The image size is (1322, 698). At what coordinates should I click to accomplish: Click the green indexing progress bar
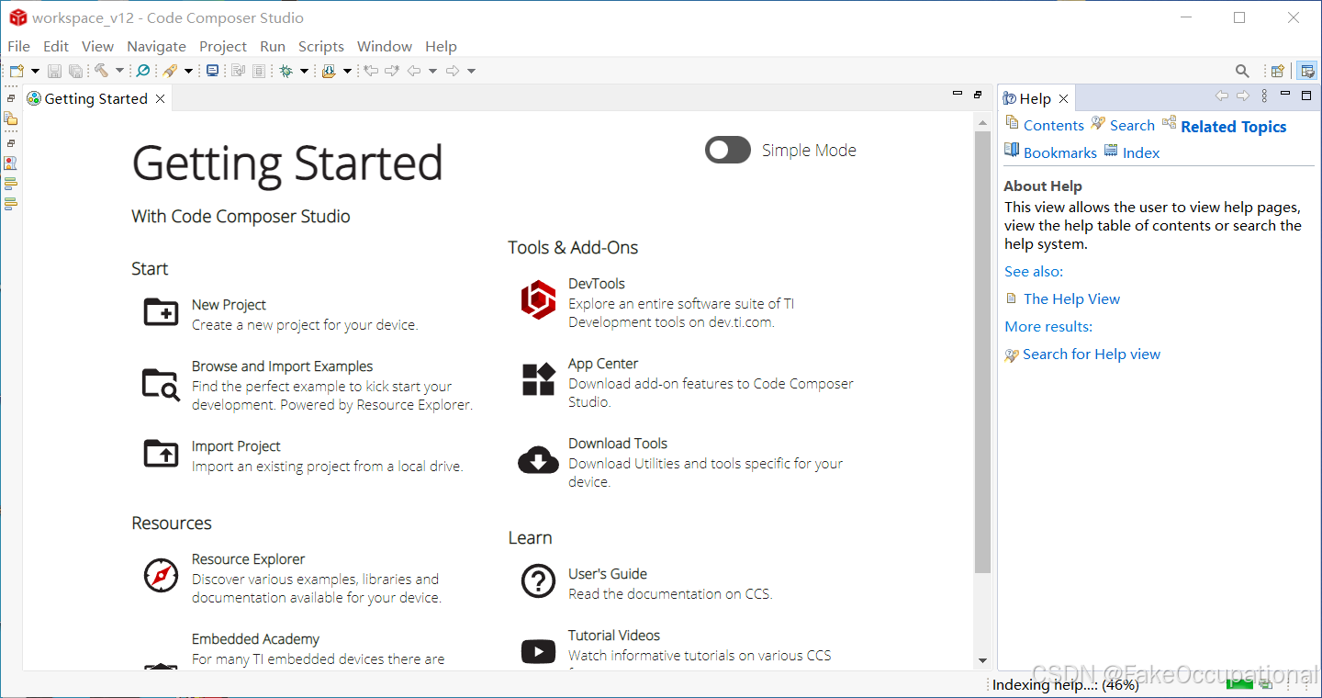pos(1239,682)
